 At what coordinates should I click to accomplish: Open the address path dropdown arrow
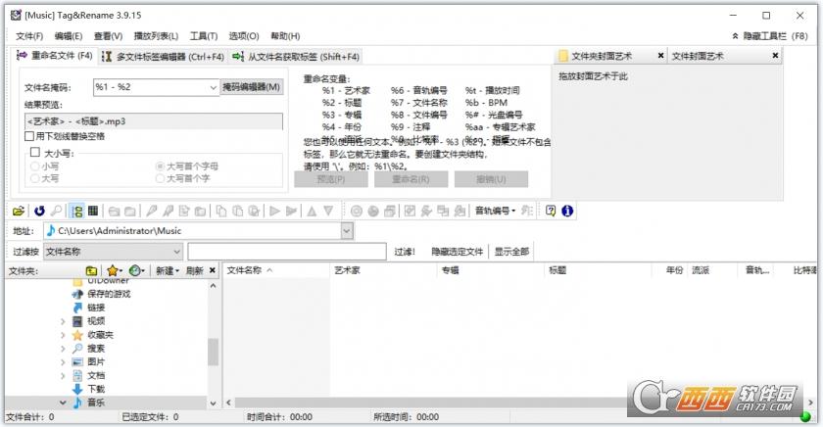click(347, 231)
